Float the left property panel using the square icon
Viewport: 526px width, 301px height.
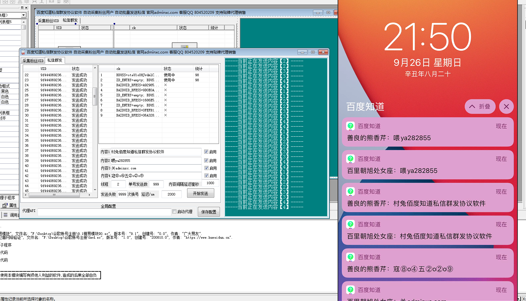[x=22, y=8]
